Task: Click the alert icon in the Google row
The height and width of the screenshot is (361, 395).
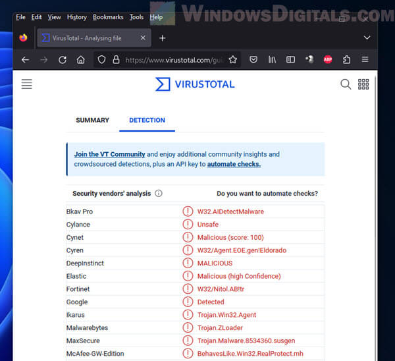Action: coord(188,302)
